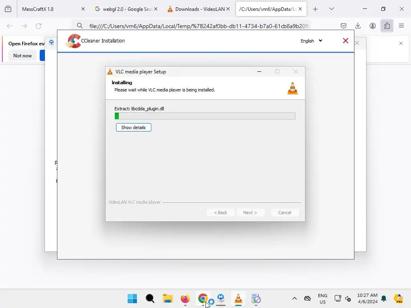Reload the current page
Viewport: 411px width, 308px height.
[39, 26]
